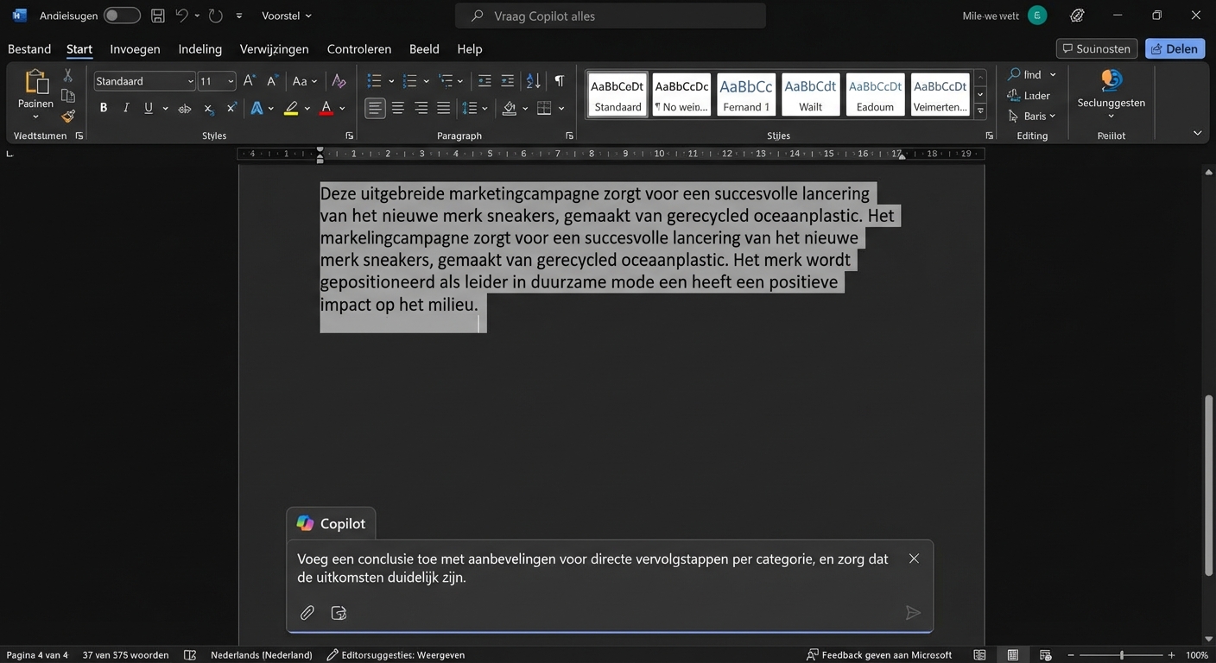Click the Sort icon in Paragraph group
Screen dimensions: 1216x663
pyautogui.click(x=533, y=80)
